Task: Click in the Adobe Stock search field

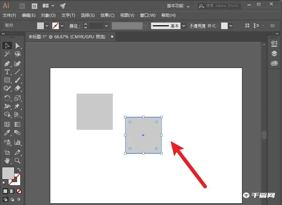Action: pyautogui.click(x=222, y=6)
